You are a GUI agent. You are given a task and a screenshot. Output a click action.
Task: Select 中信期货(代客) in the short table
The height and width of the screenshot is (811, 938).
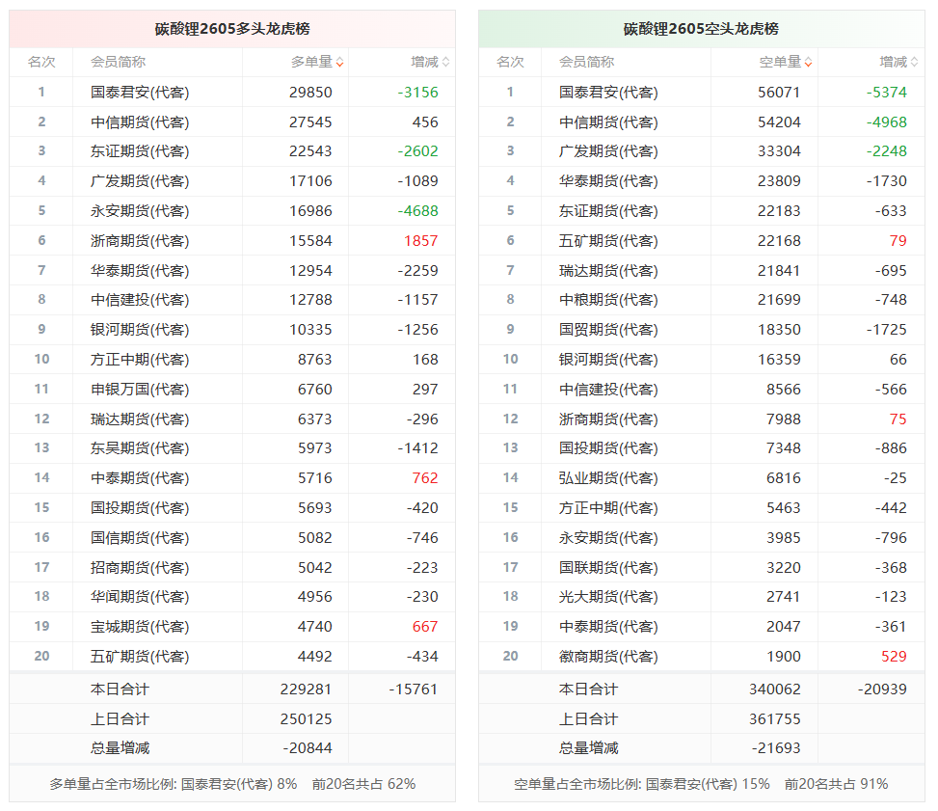point(608,122)
